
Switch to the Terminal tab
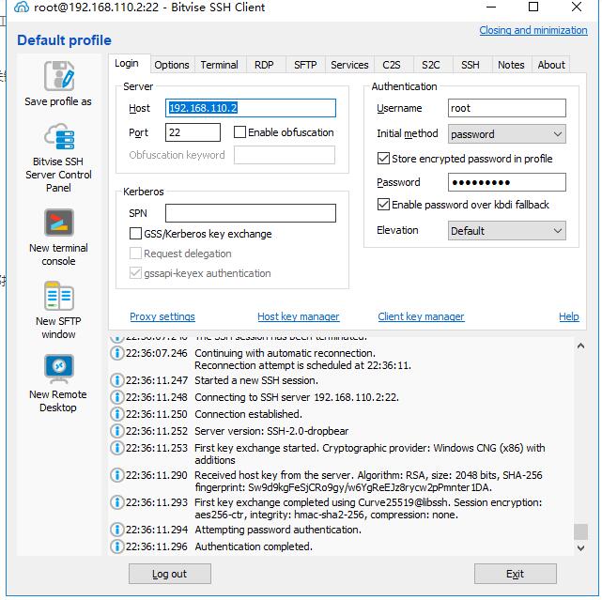219,65
